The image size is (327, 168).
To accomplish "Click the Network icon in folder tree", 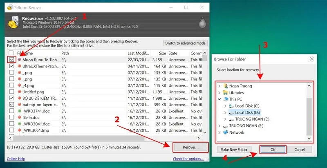I will [226, 132].
